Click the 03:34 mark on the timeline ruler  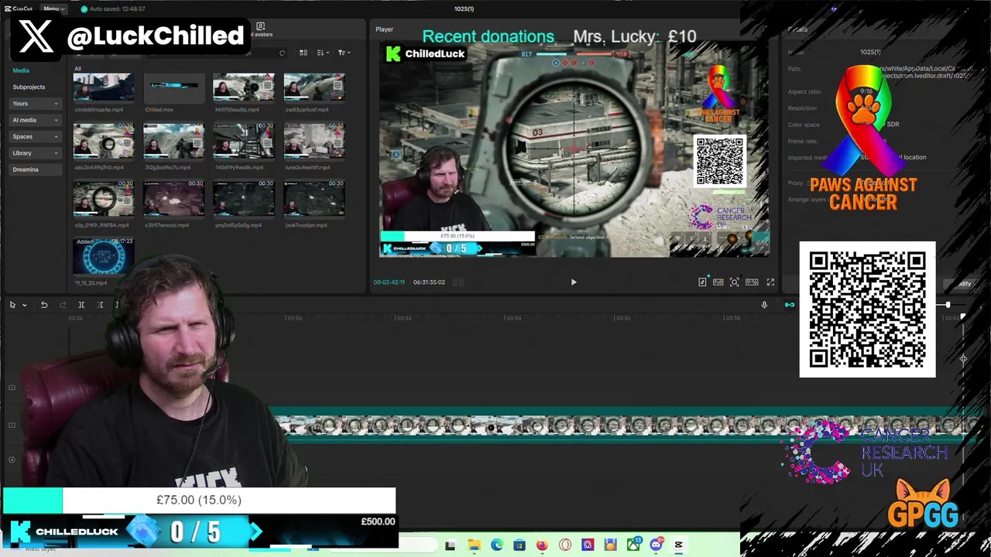tap(513, 318)
